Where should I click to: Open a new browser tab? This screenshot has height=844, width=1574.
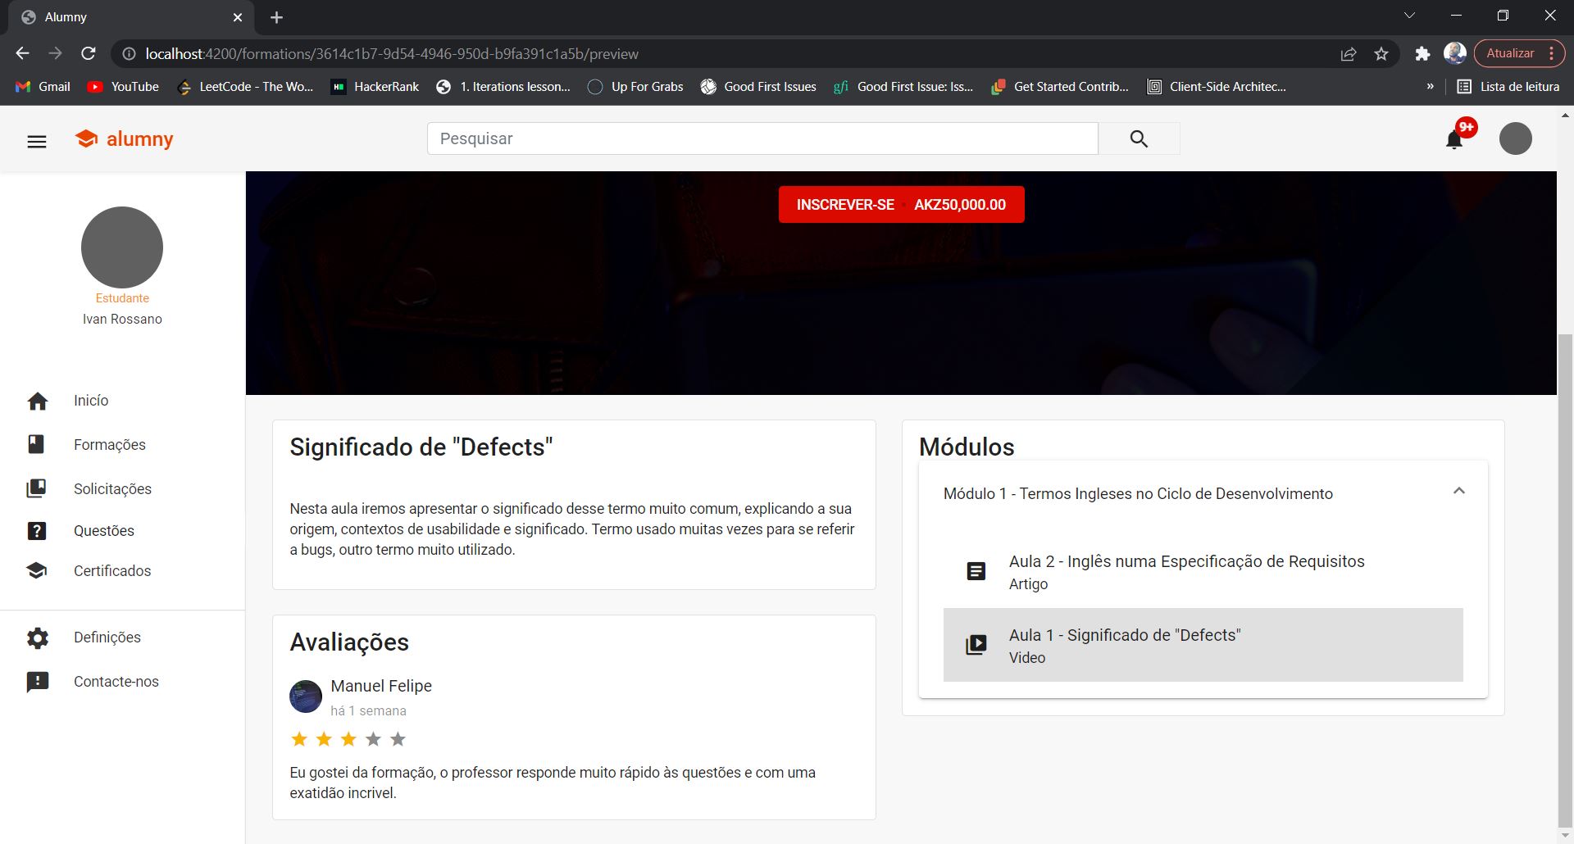pyautogui.click(x=276, y=17)
